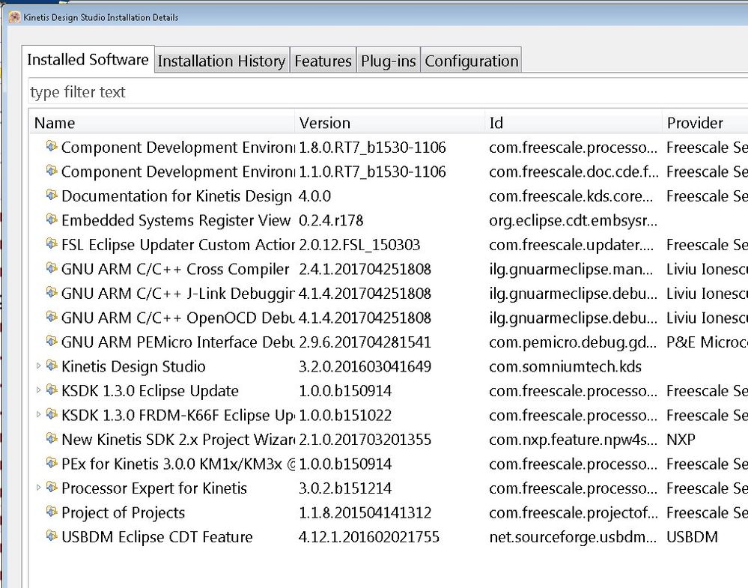
Task: Click icon beside GNU ARM J-Link Debugging
Action: pyautogui.click(x=52, y=292)
